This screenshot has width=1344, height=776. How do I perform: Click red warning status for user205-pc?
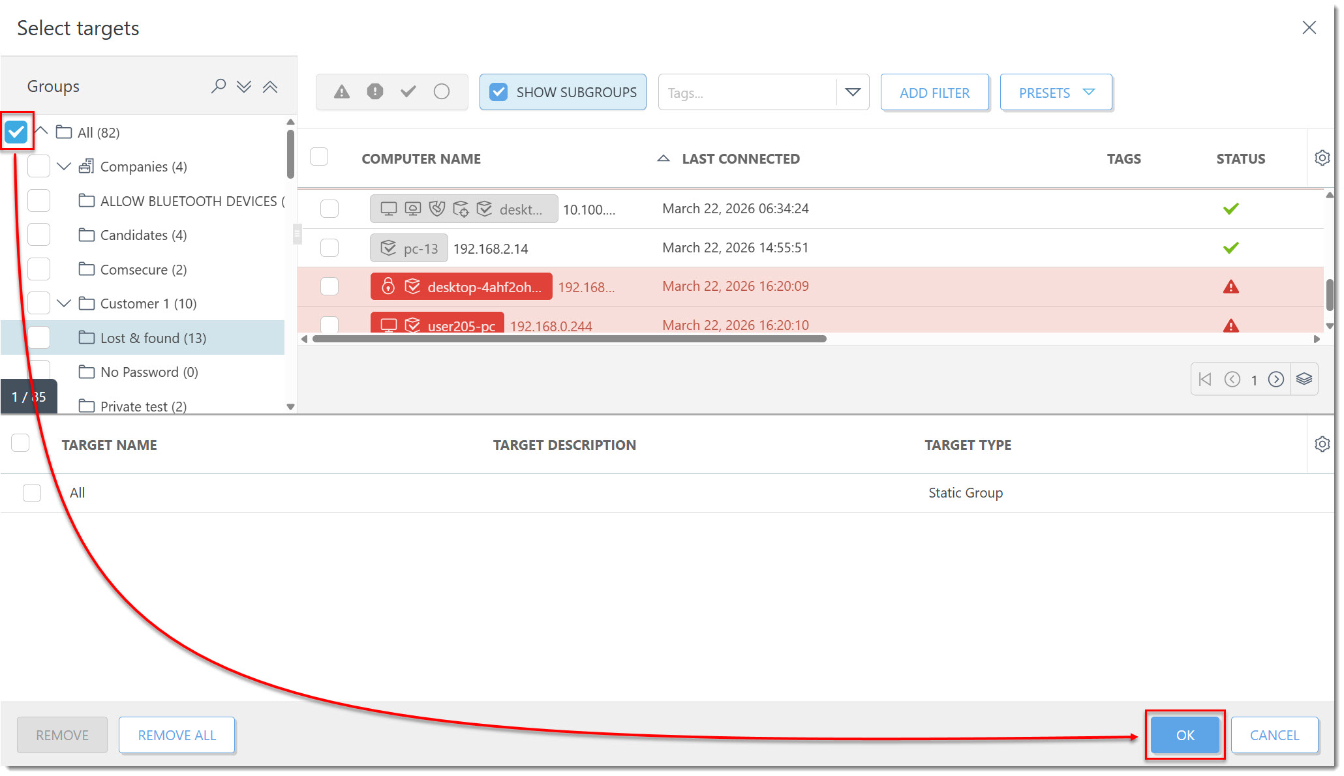point(1231,325)
